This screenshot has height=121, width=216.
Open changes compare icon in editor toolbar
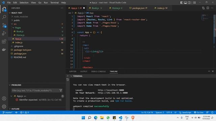tap(203, 8)
